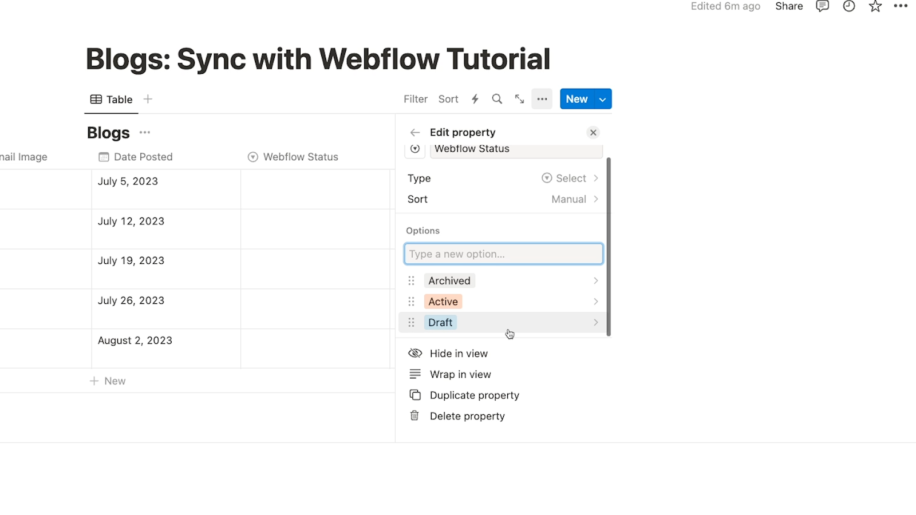Open automations lightning bolt icon
Screen dimensions: 916x515
[x=475, y=99]
